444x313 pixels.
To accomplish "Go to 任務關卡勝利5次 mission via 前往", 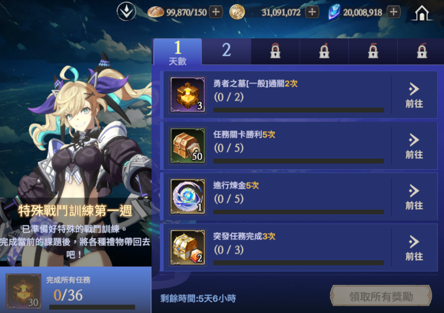I will pos(414,146).
